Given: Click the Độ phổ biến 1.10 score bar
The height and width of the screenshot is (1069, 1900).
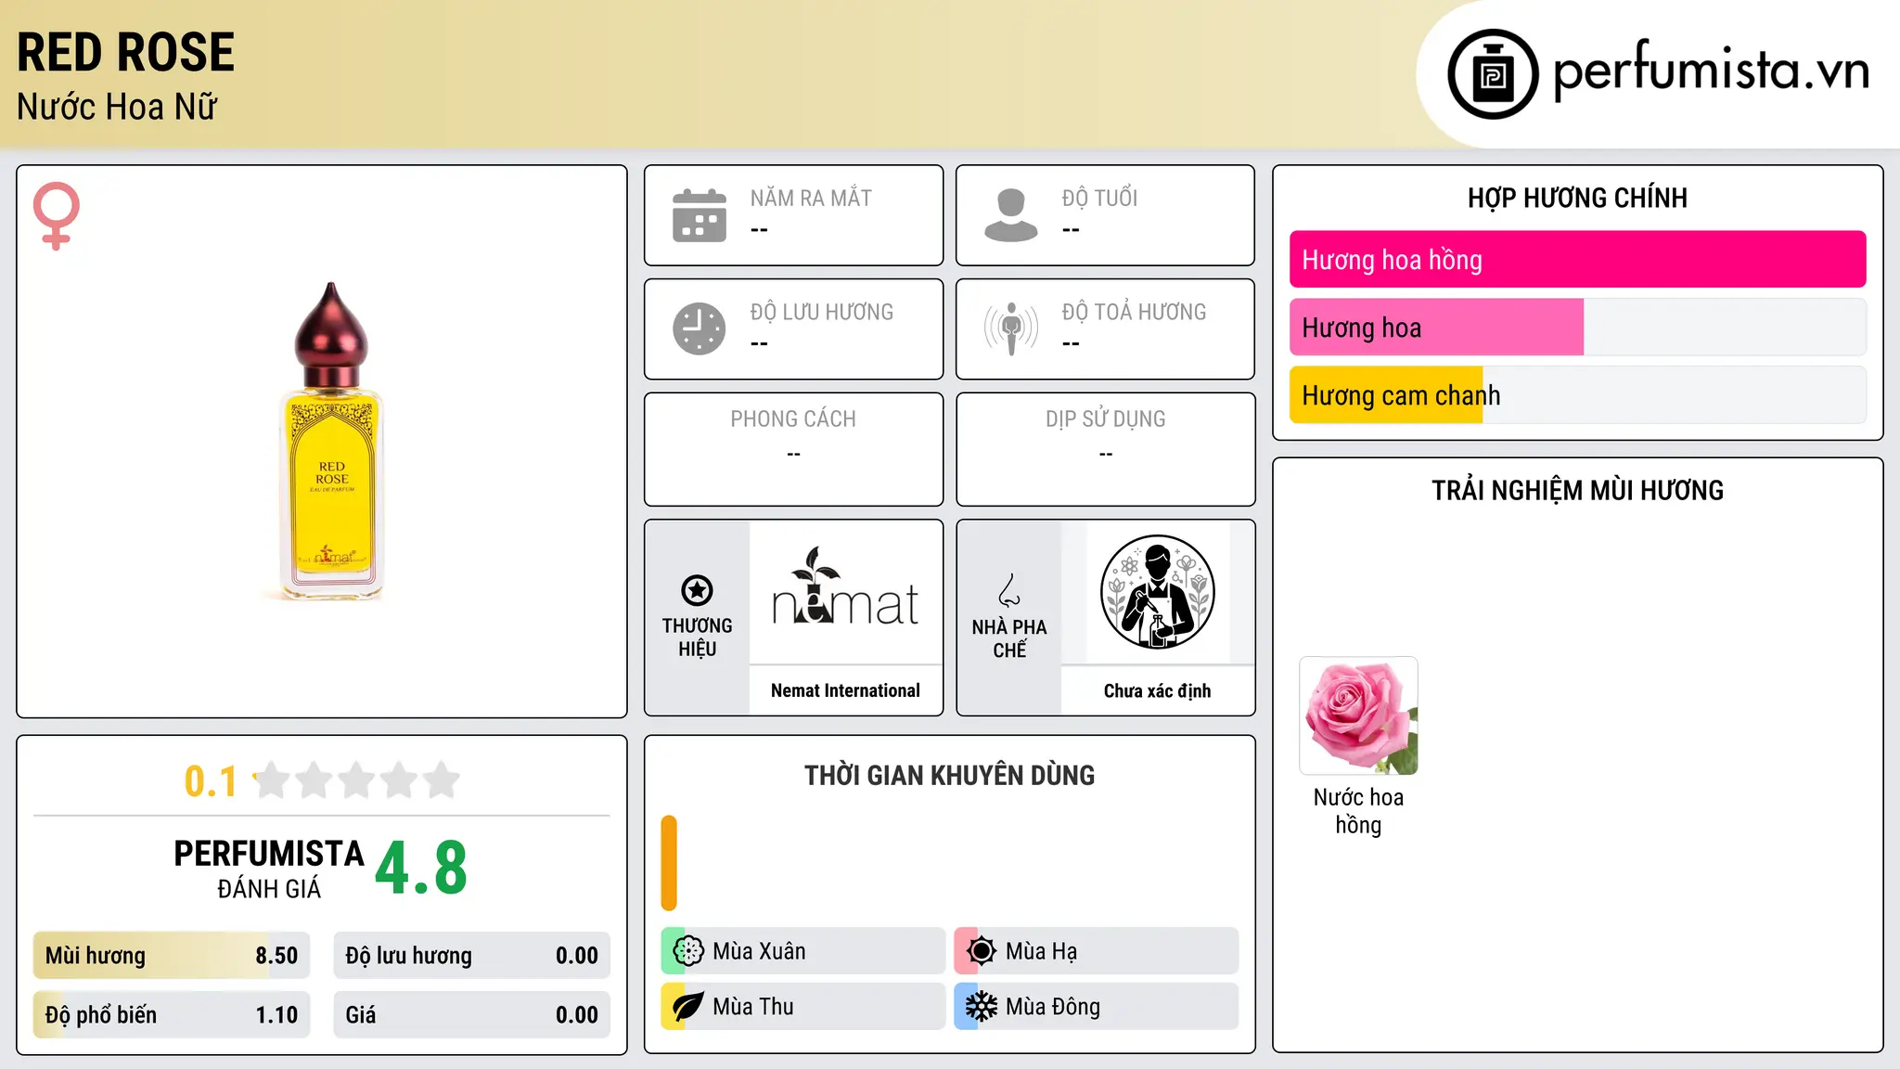Looking at the screenshot, I should point(172,1015).
